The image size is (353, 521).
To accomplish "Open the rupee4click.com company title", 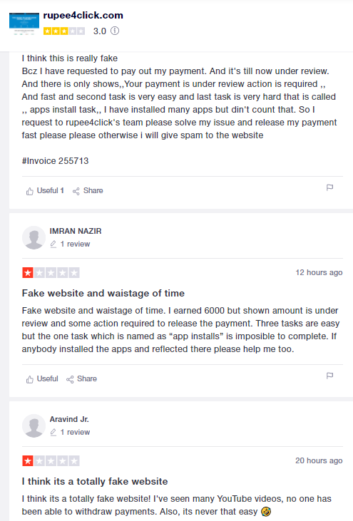I will (x=83, y=15).
